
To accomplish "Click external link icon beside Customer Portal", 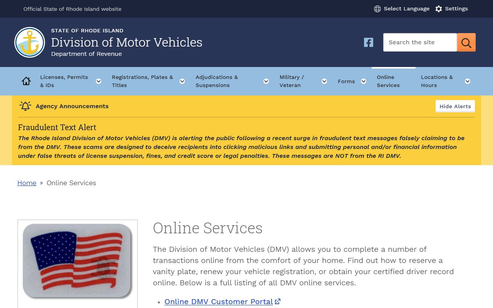I will [278, 301].
